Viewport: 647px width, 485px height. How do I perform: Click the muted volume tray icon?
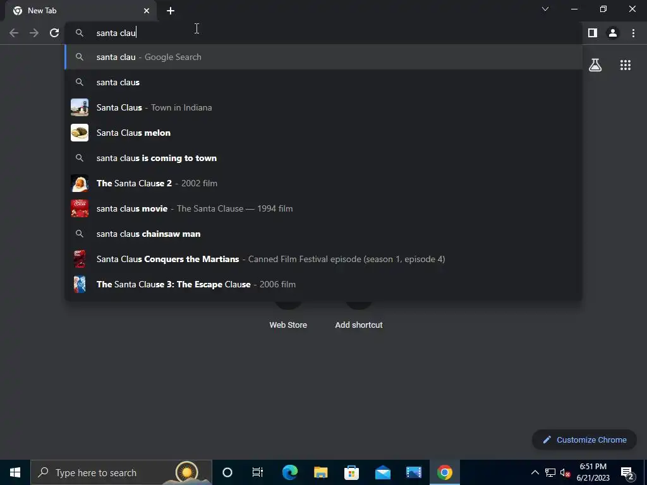click(565, 472)
